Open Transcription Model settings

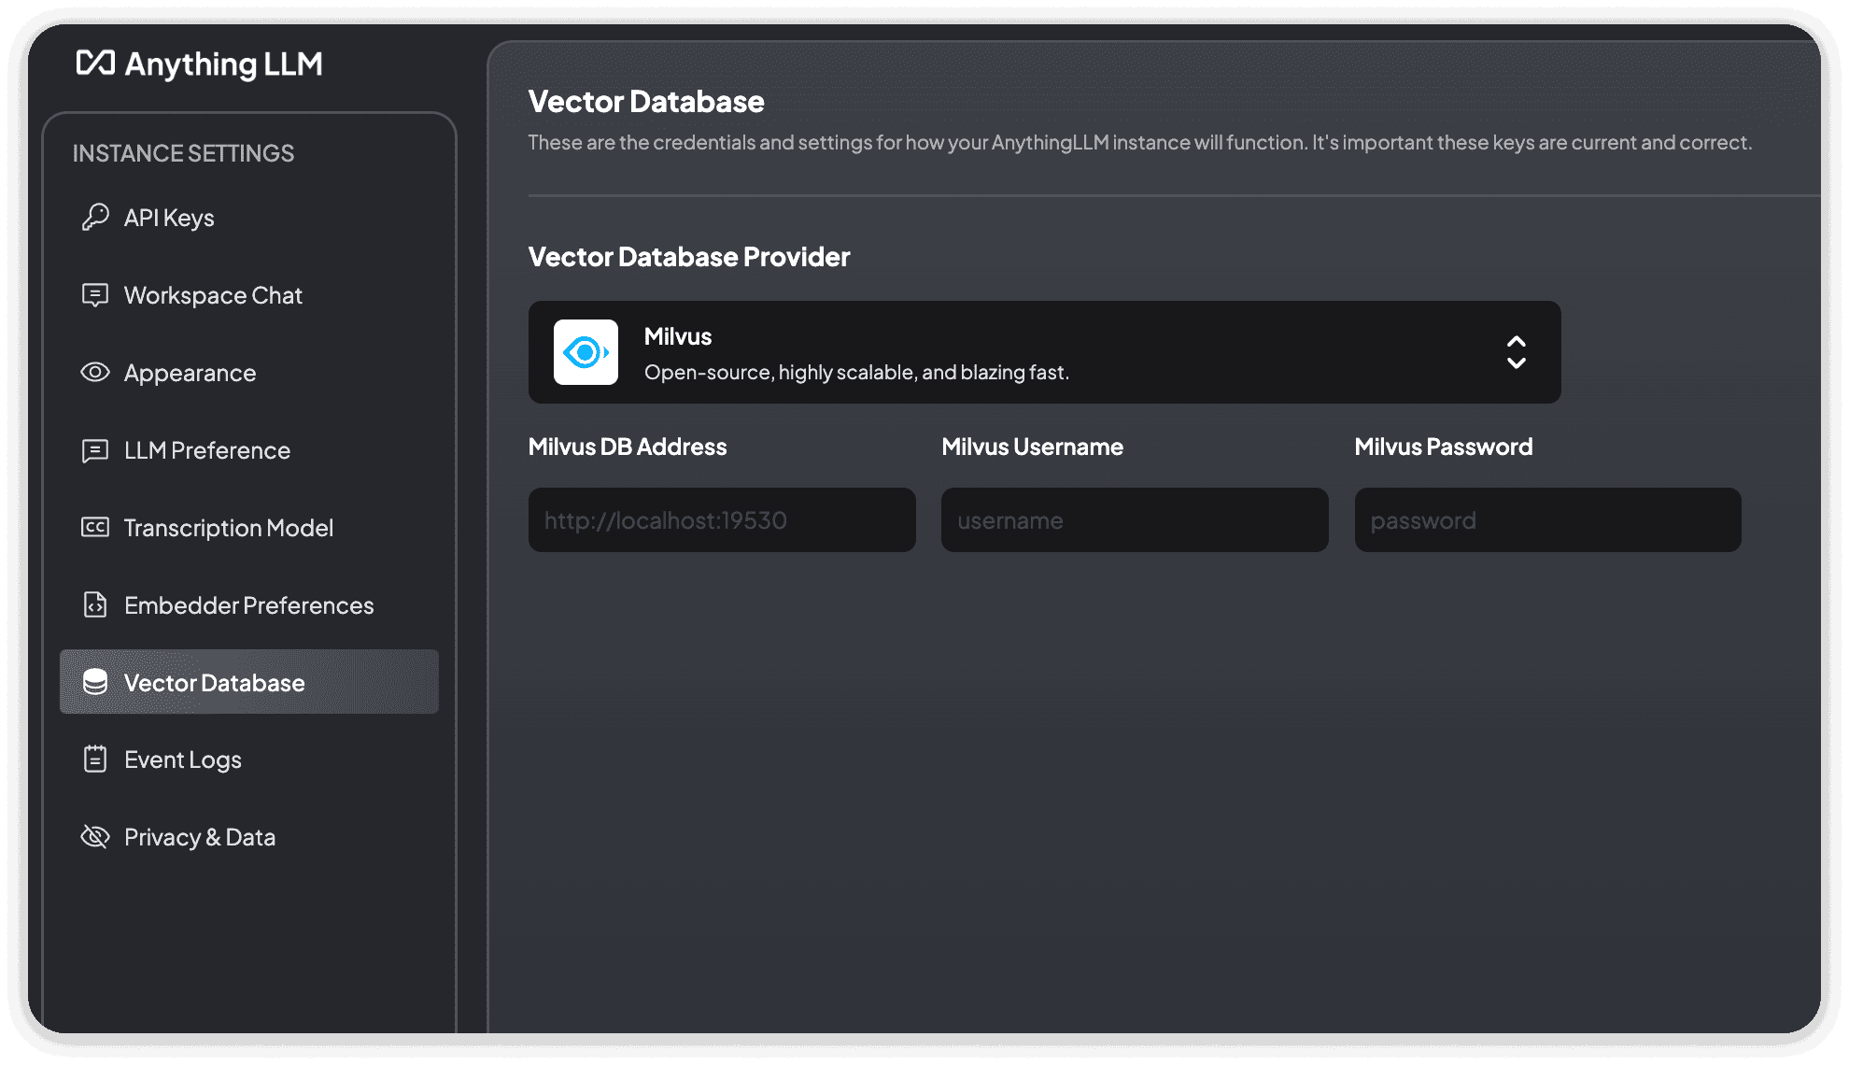point(229,527)
